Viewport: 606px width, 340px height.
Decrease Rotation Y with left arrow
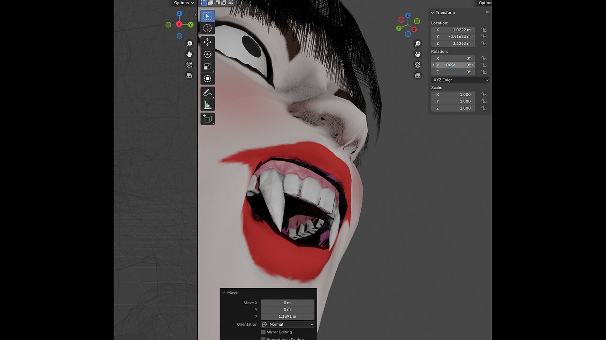point(433,65)
